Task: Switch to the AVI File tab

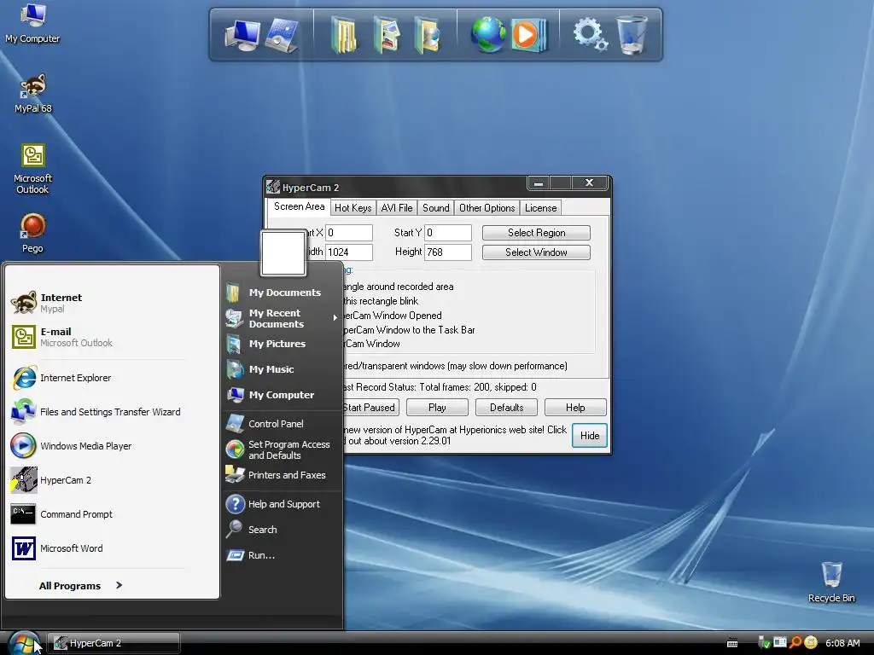Action: pos(397,208)
